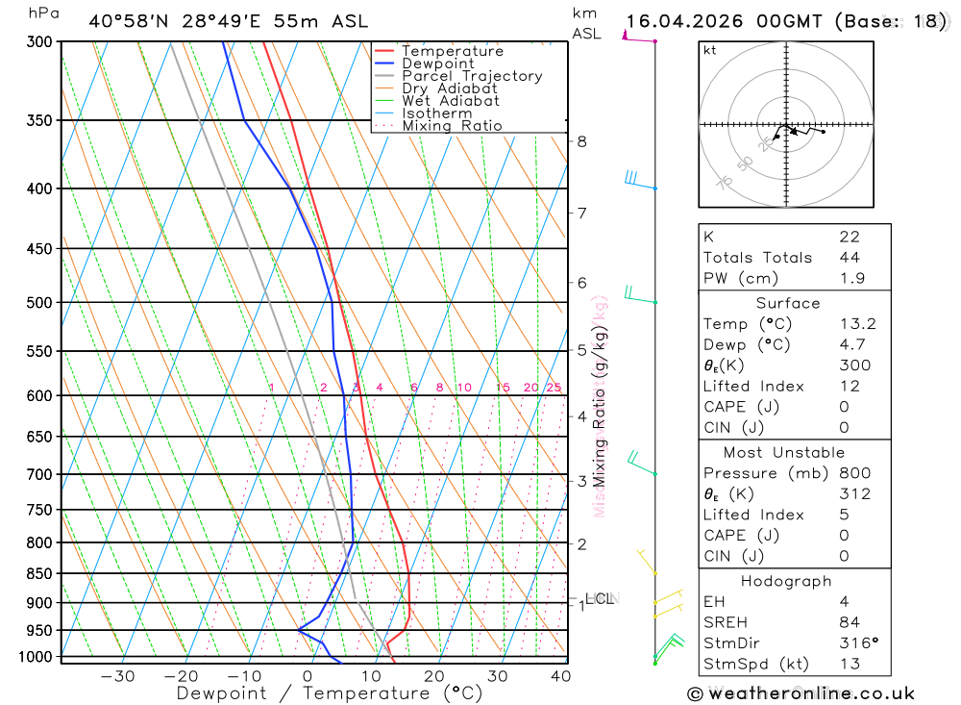Click the weatheronline.co.uk copyright text
Screen dimensions: 961x705
[801, 694]
